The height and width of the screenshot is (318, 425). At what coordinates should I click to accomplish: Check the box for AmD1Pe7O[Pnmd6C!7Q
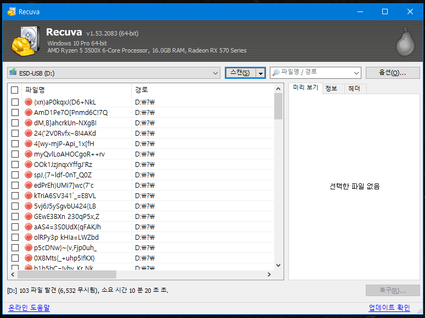(x=15, y=112)
